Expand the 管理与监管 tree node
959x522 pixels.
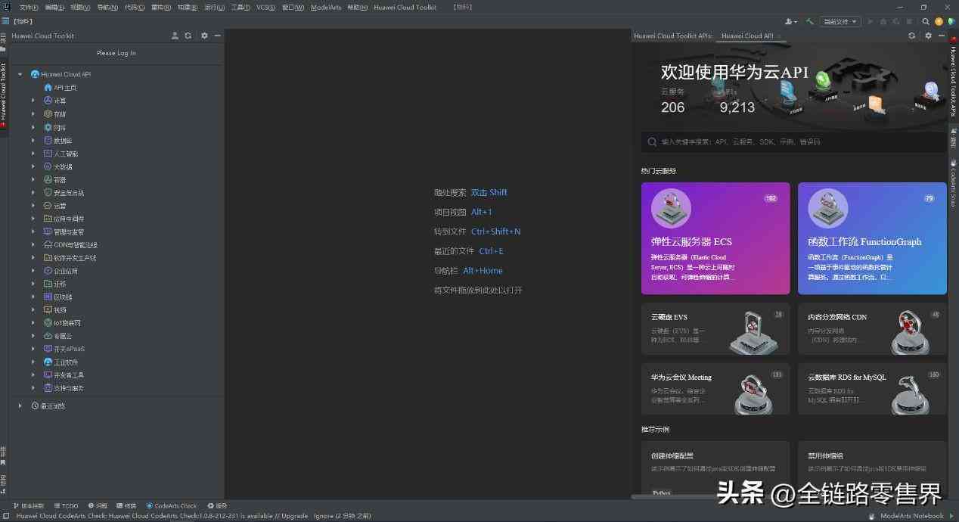point(33,231)
